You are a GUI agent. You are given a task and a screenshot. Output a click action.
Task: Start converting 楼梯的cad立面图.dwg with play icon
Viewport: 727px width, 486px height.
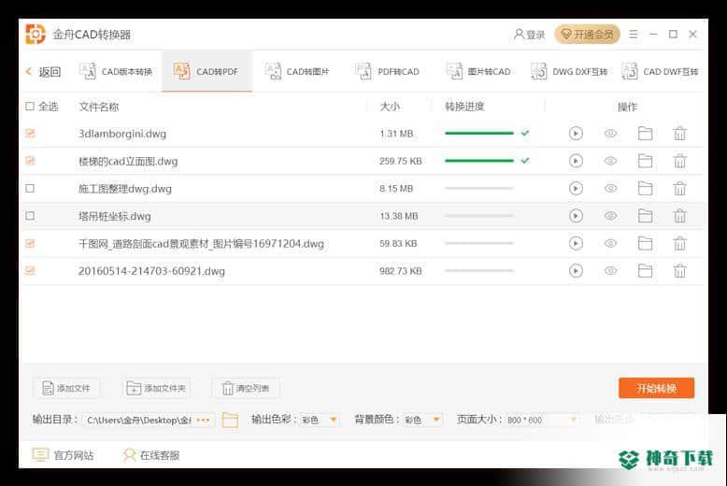coord(576,161)
